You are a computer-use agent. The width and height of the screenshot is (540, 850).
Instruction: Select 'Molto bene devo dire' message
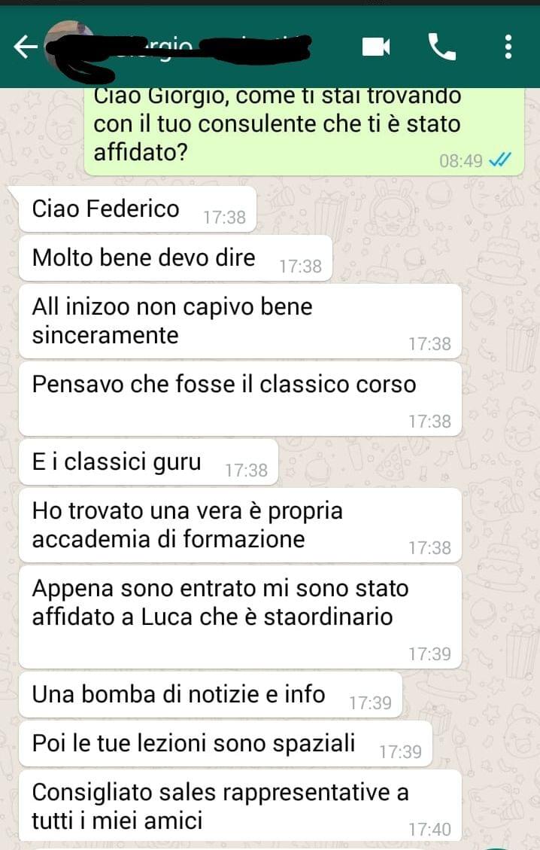[175, 258]
